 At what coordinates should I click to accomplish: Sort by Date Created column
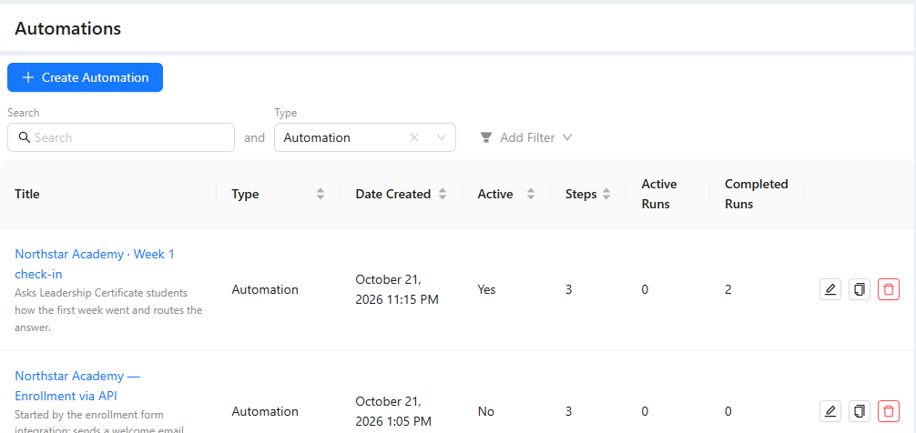443,195
